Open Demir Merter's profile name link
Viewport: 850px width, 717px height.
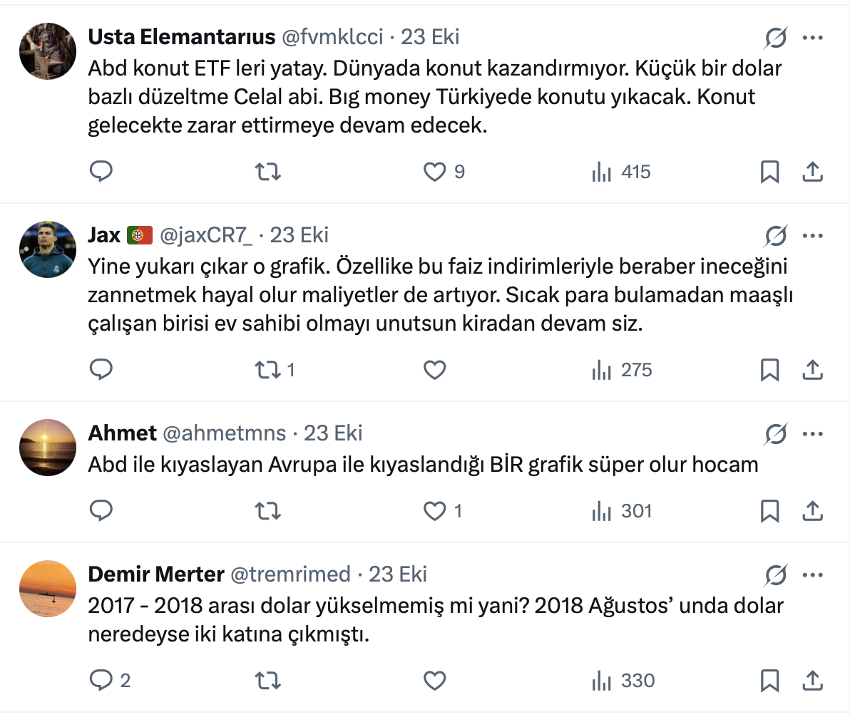coord(156,574)
